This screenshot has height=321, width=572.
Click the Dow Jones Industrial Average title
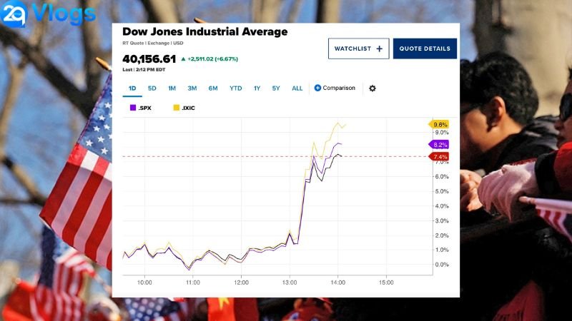(x=205, y=31)
